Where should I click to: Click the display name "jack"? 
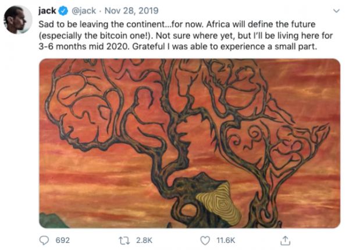click(47, 10)
